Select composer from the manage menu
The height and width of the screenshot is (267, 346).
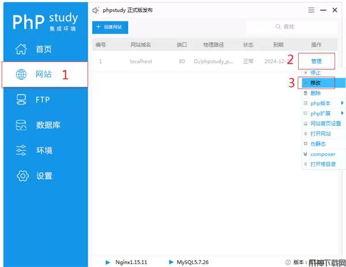click(x=324, y=154)
